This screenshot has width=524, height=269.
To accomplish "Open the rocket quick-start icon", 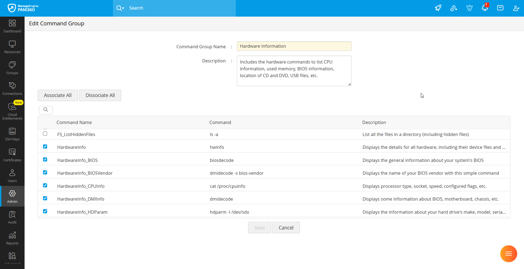I will 438,8.
